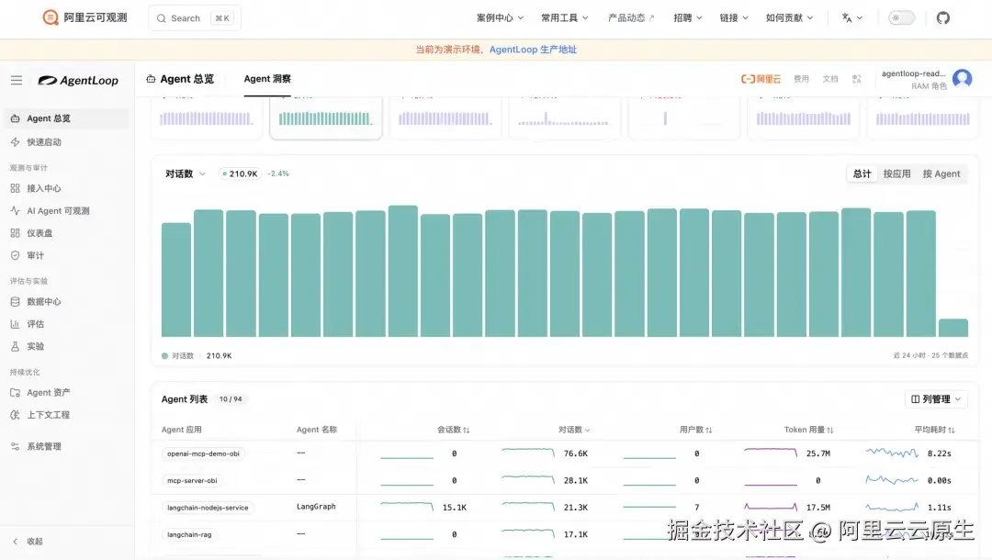Expand the 如何贡献 menu
The width and height of the screenshot is (992, 560).
click(789, 17)
